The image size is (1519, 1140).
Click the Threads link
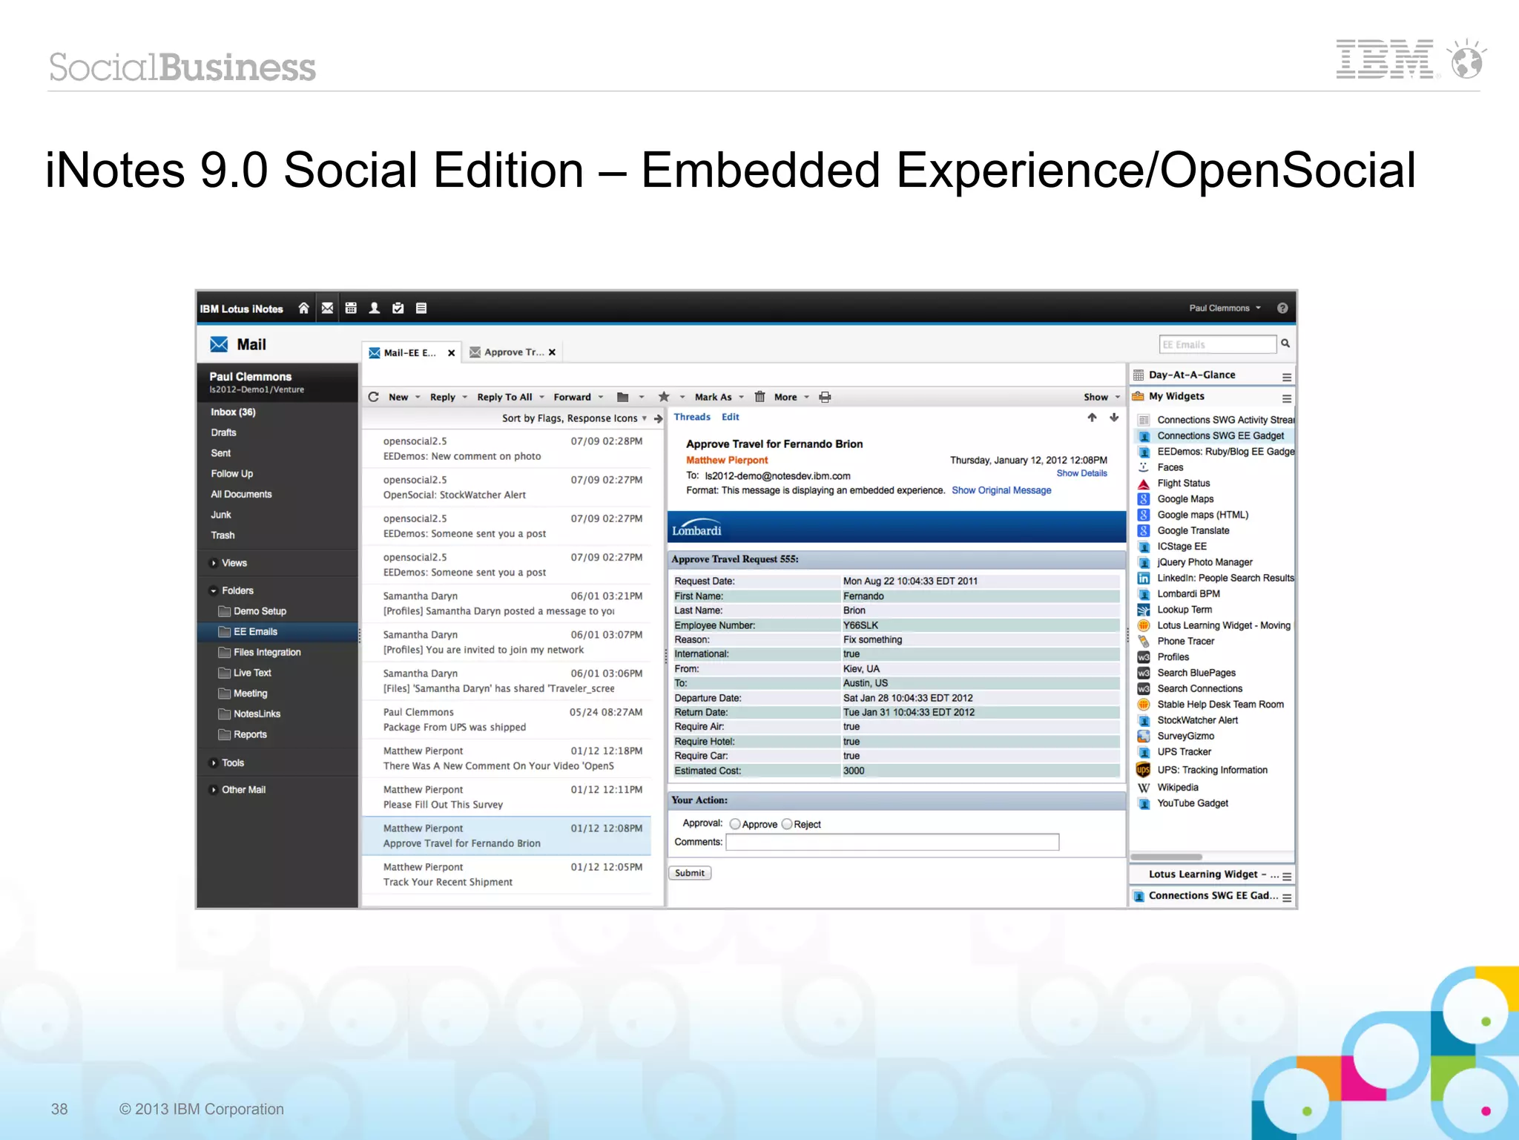pos(692,418)
